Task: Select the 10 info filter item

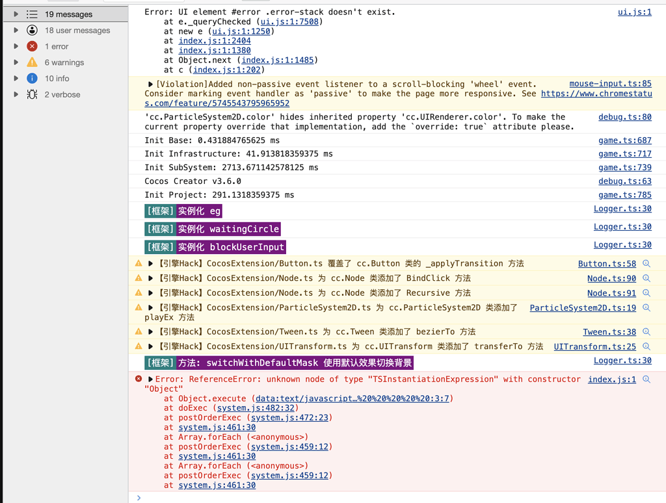Action: 57,78
